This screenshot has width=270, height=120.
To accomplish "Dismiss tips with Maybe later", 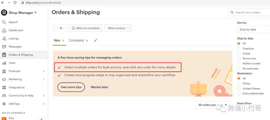I will pos(99,87).
